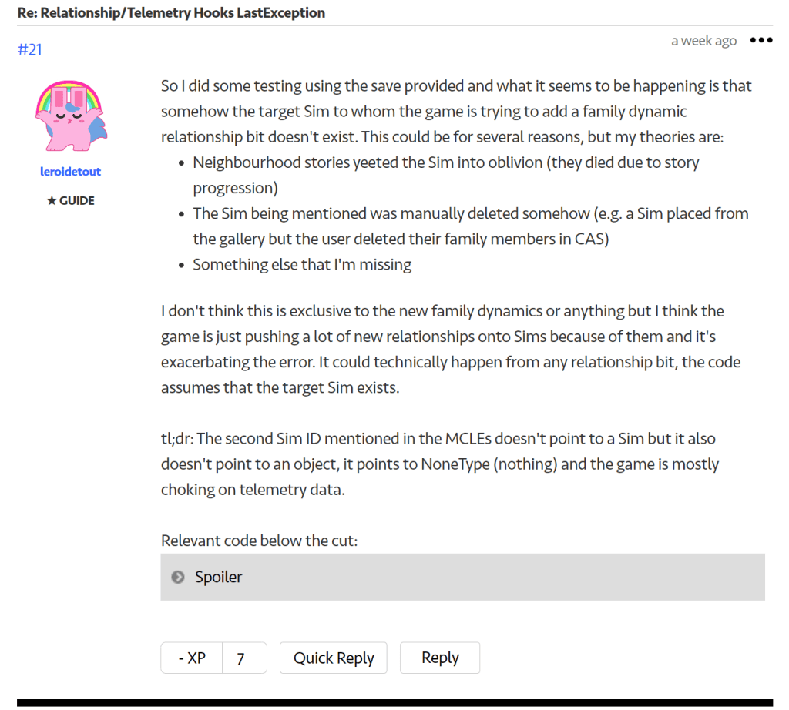Click the Spoiler disclosure arrow icon
The image size is (789, 710).
pos(178,577)
